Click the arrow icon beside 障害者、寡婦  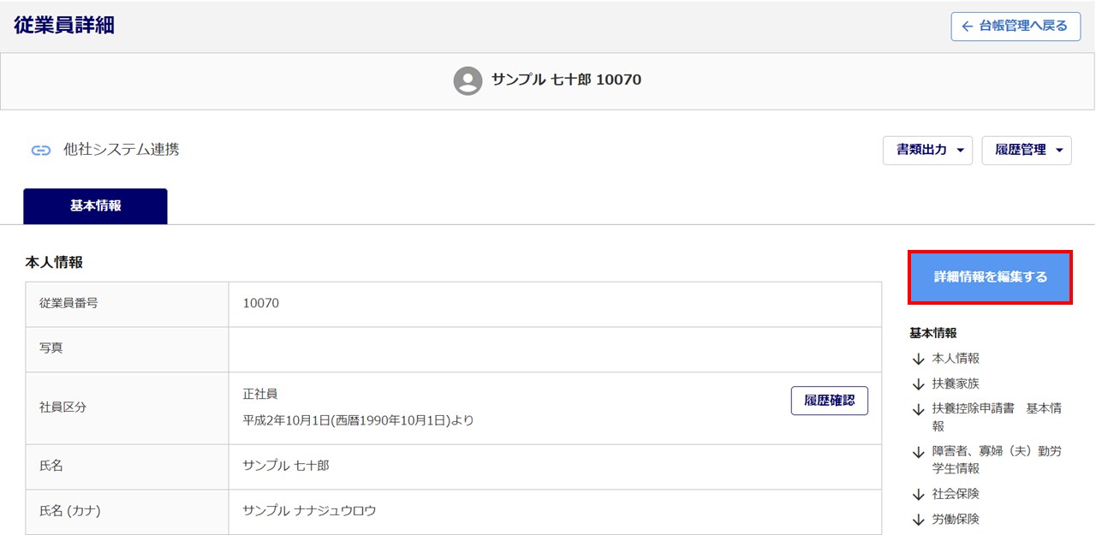919,452
